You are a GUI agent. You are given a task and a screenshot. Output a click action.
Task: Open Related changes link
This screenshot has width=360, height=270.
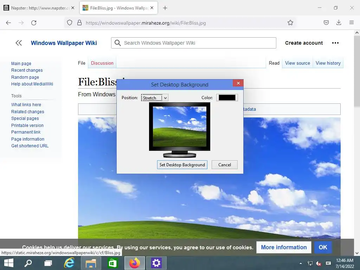(27, 111)
